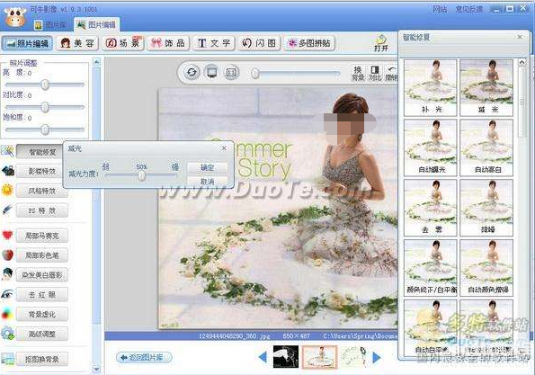Select the 美容 beauty tool button

(x=77, y=43)
